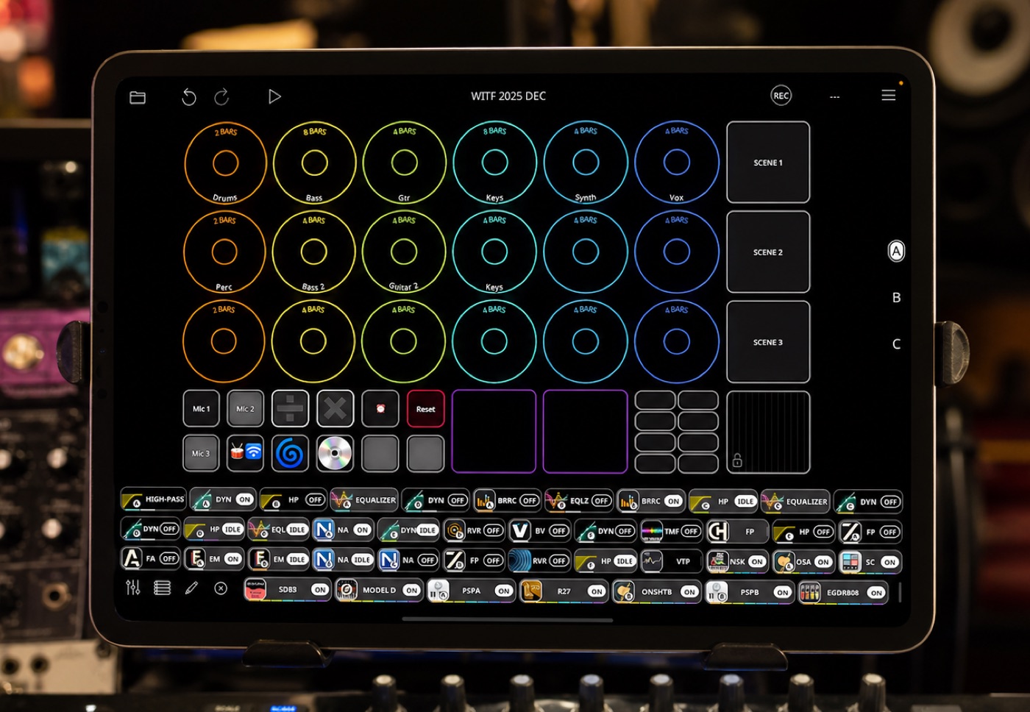Toggle the PSPA ON switch

tap(503, 591)
